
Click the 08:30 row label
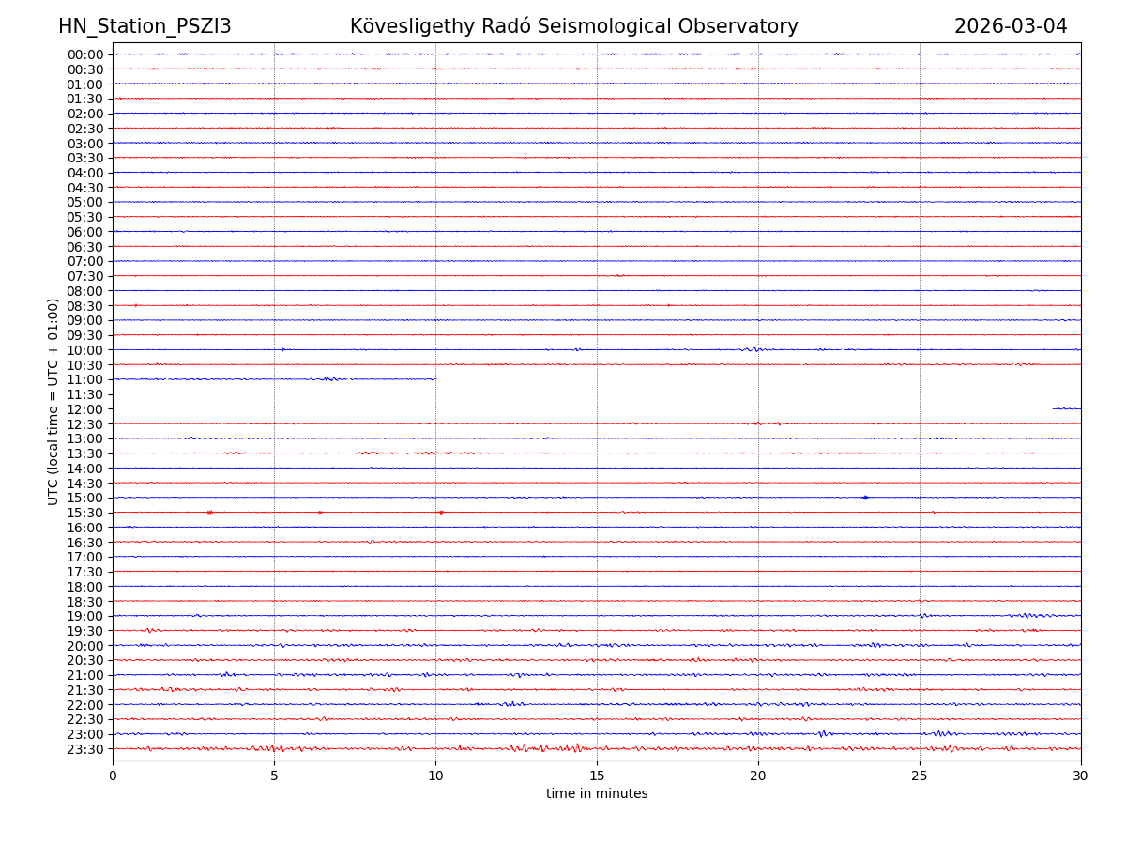pyautogui.click(x=85, y=306)
